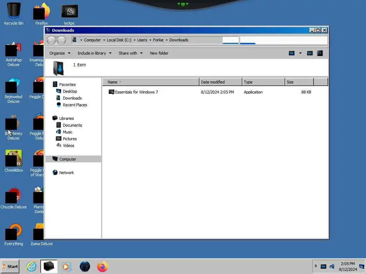This screenshot has height=274, width=366.
Task: Open the Music library
Action: pos(68,132)
